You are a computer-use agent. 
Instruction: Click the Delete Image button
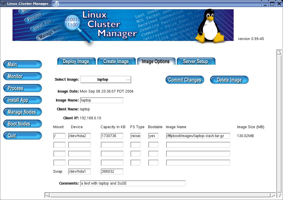[229, 80]
